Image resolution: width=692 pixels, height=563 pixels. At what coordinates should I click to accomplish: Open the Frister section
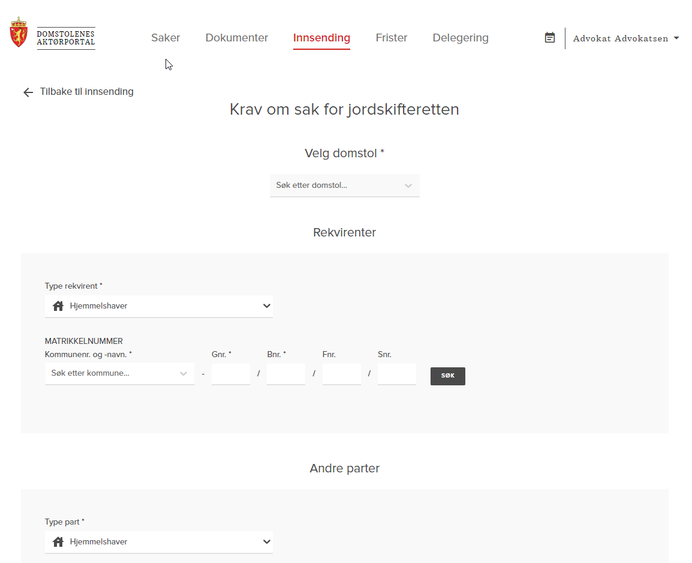pos(392,38)
